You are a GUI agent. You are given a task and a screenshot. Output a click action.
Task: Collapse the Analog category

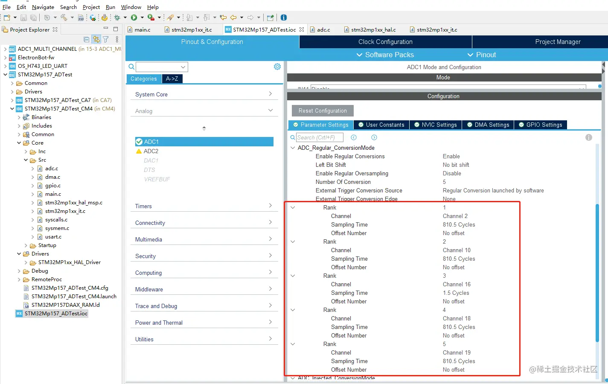[x=204, y=111]
